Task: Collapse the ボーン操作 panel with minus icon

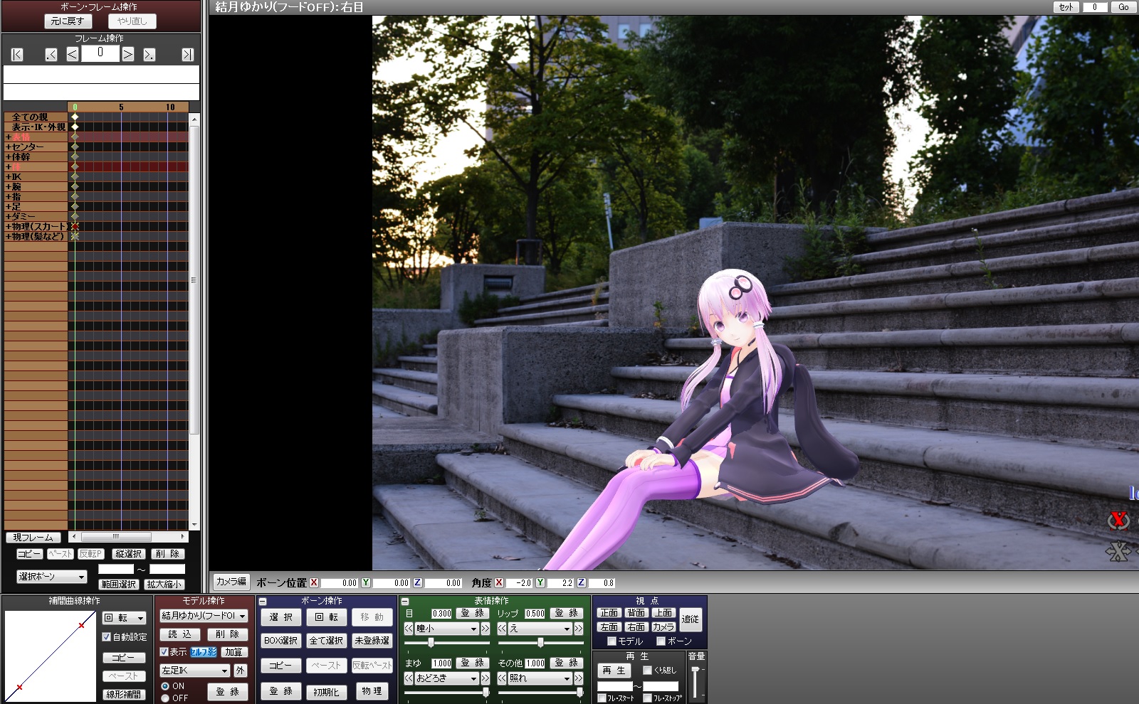Action: pos(263,602)
